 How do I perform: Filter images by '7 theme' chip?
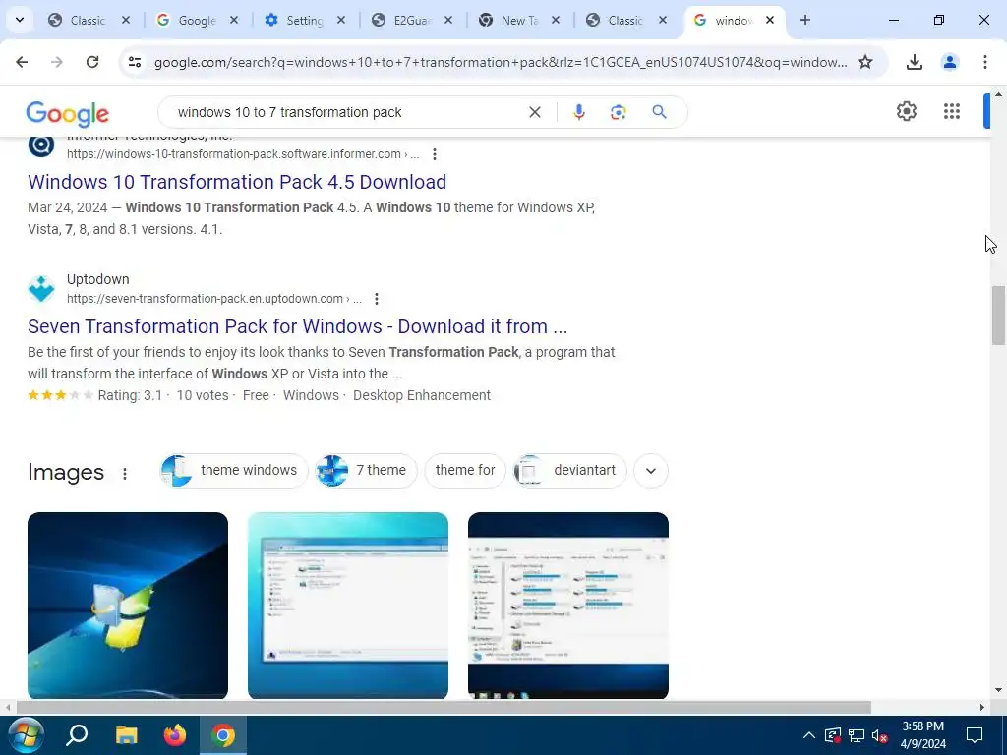point(366,471)
